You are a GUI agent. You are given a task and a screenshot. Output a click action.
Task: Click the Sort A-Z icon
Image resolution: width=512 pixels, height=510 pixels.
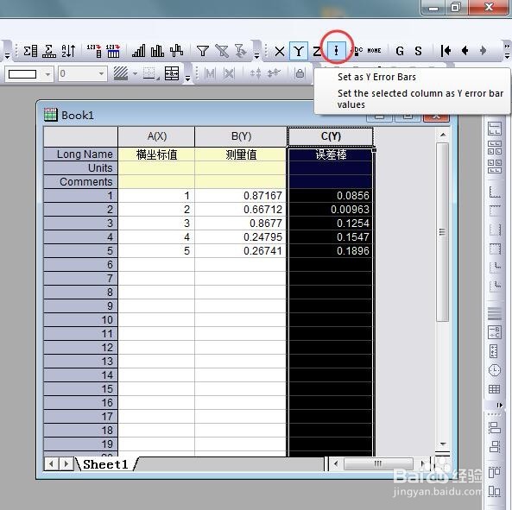[x=68, y=51]
